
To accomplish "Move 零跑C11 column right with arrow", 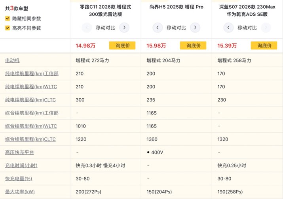I will click(x=124, y=28).
